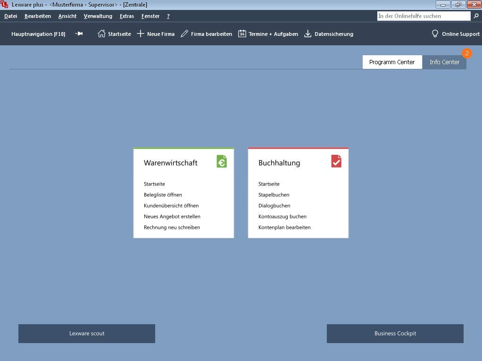Screen dimensions: 482x361
Task: Open the Ansicht menu
Action: [x=67, y=16]
